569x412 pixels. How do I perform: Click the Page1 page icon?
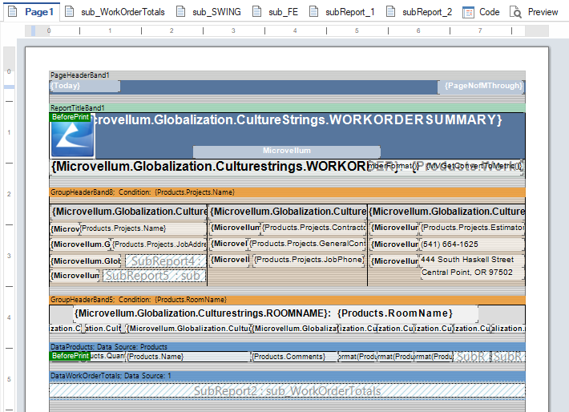(x=13, y=11)
